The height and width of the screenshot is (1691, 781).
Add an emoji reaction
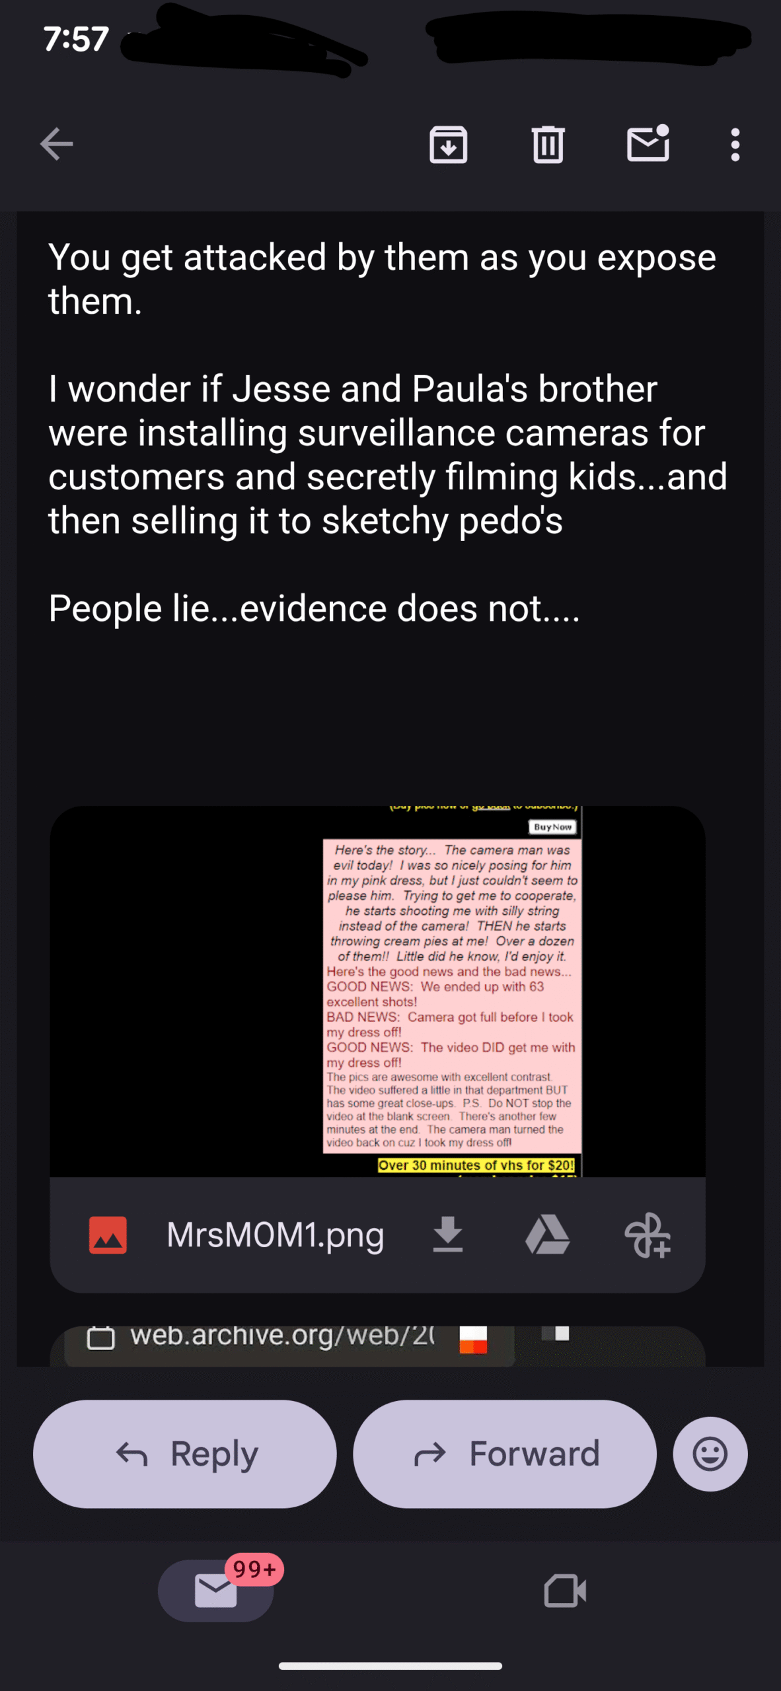[710, 1453]
